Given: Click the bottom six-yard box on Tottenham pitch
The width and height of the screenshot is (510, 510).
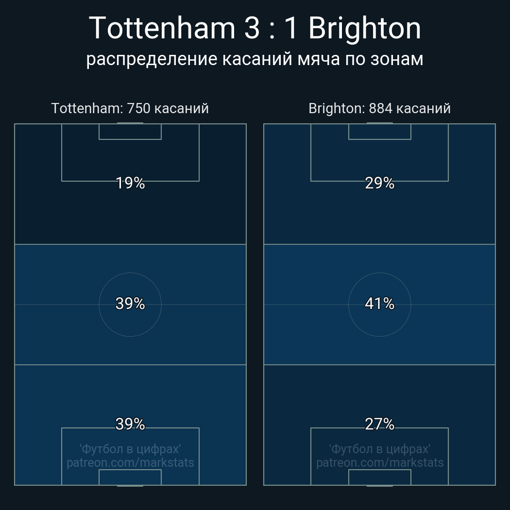Looking at the screenshot, I should coord(130,477).
